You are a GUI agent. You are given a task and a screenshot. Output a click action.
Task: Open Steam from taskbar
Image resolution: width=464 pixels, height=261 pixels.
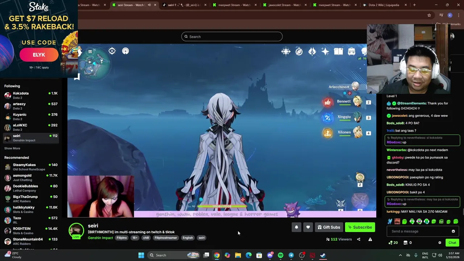[x=323, y=255]
